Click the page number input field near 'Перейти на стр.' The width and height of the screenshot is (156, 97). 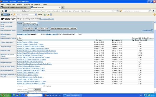(31, 89)
